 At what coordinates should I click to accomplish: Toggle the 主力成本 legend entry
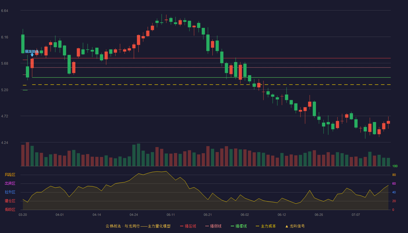click(x=266, y=226)
